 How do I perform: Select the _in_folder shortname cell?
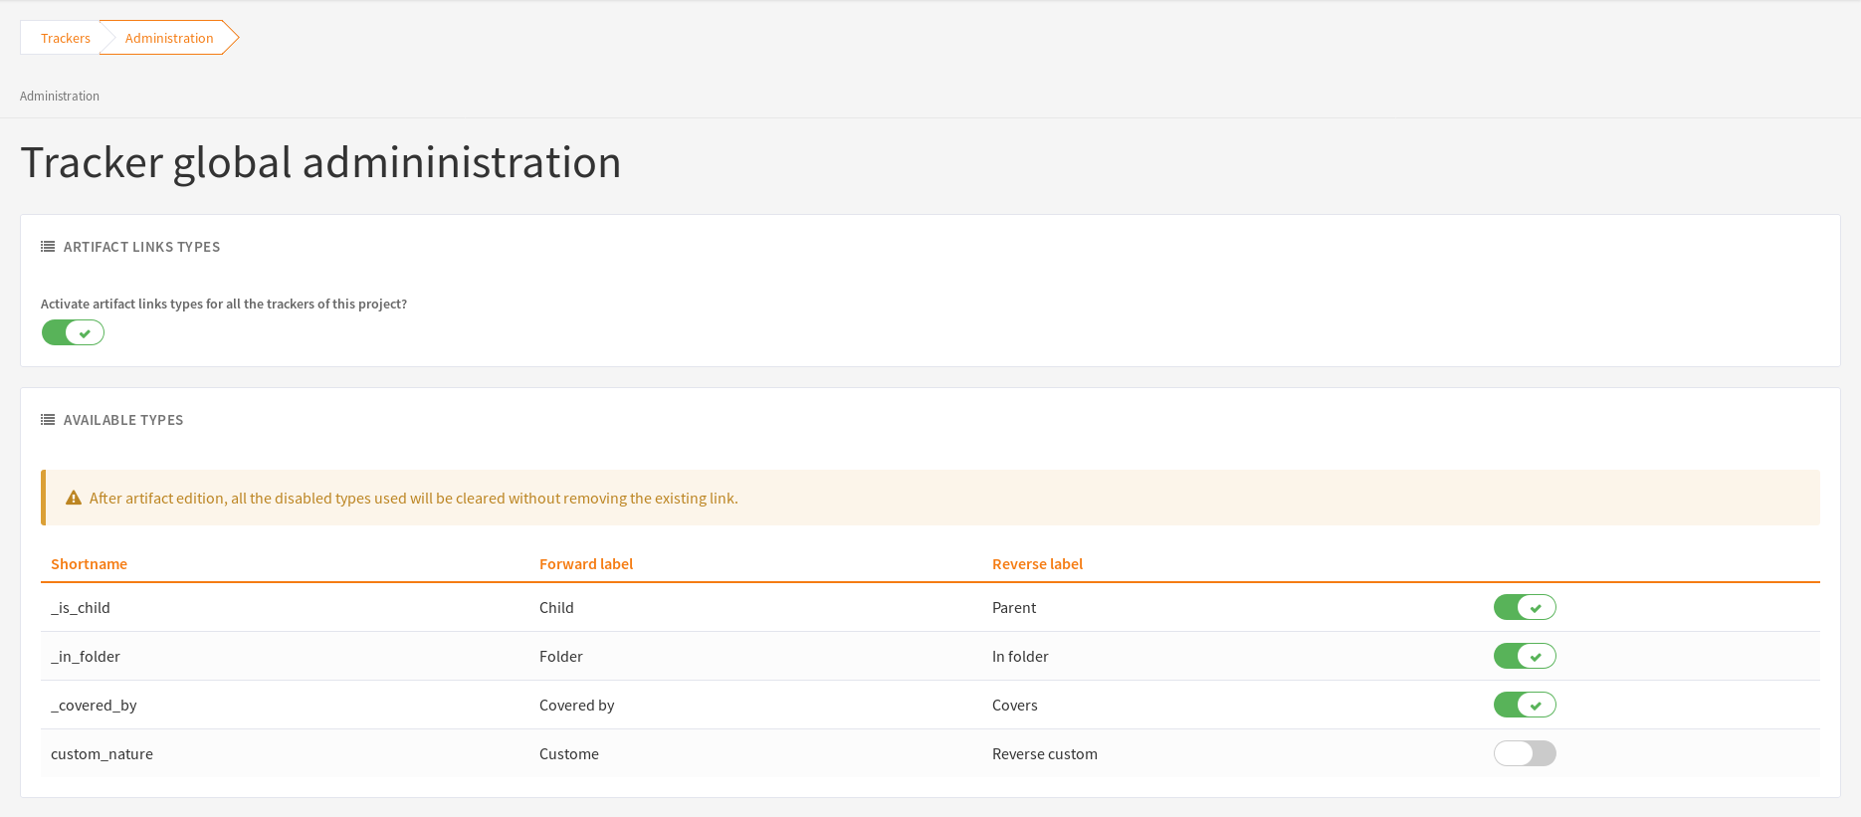[86, 657]
